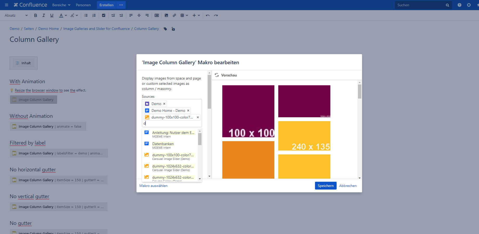Open page restrictions lock icon

pyautogui.click(x=173, y=29)
